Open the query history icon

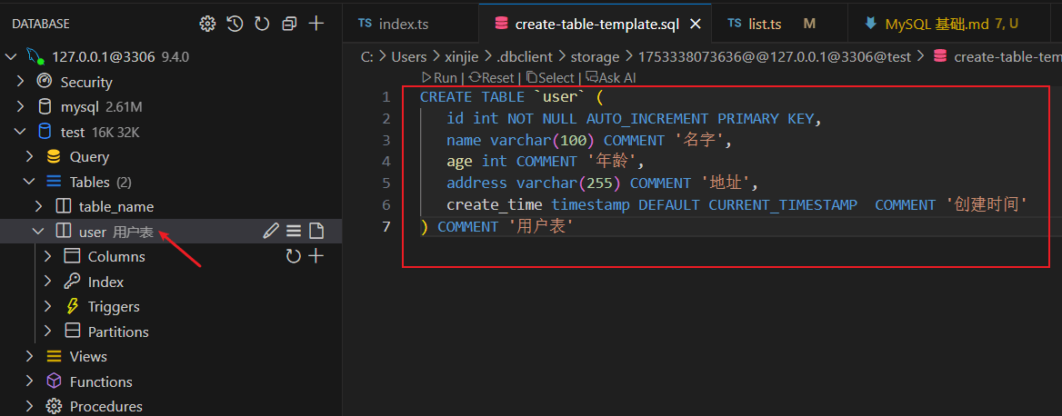click(235, 24)
